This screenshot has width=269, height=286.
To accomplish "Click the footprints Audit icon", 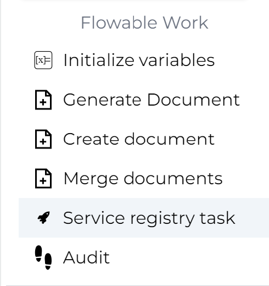I will pos(43,257).
